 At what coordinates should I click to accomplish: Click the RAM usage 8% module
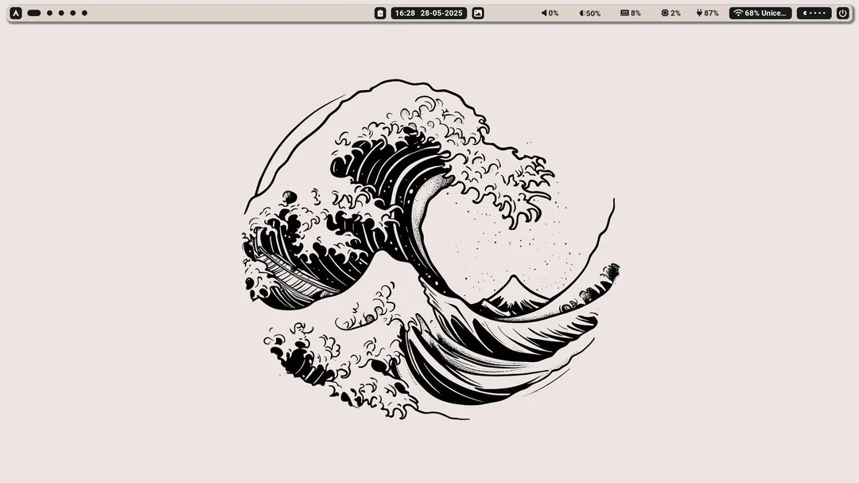tap(630, 14)
